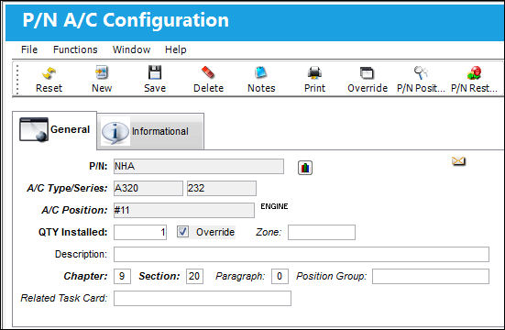Click the toolbar drag handle dots
This screenshot has width=505, height=330.
pos(17,79)
